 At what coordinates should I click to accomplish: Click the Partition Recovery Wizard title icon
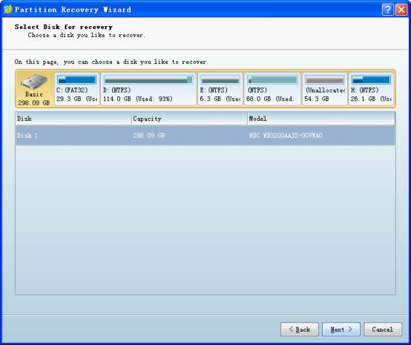[x=8, y=10]
